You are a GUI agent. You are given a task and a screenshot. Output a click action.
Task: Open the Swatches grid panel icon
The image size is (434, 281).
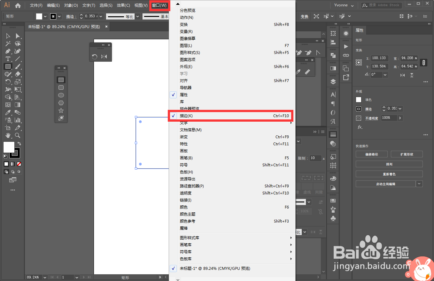click(x=333, y=201)
